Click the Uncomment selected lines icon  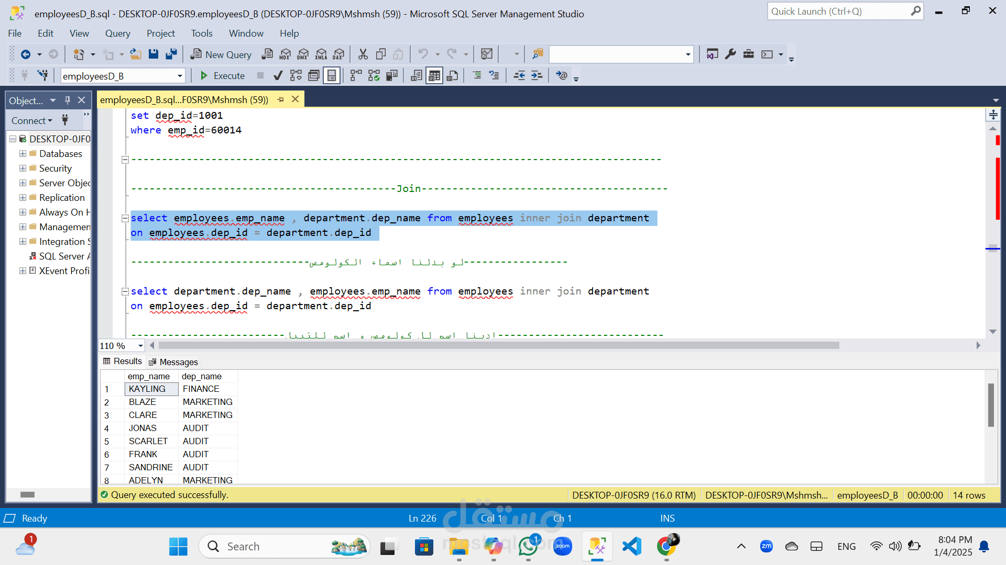494,76
